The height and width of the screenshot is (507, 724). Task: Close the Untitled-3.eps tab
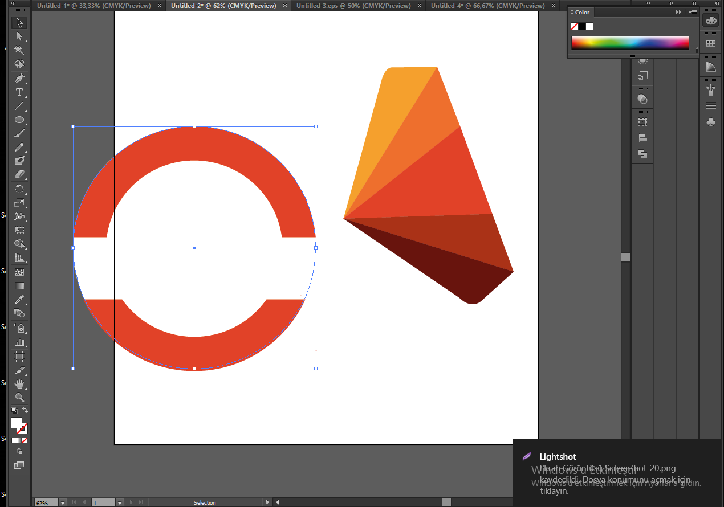tap(419, 6)
